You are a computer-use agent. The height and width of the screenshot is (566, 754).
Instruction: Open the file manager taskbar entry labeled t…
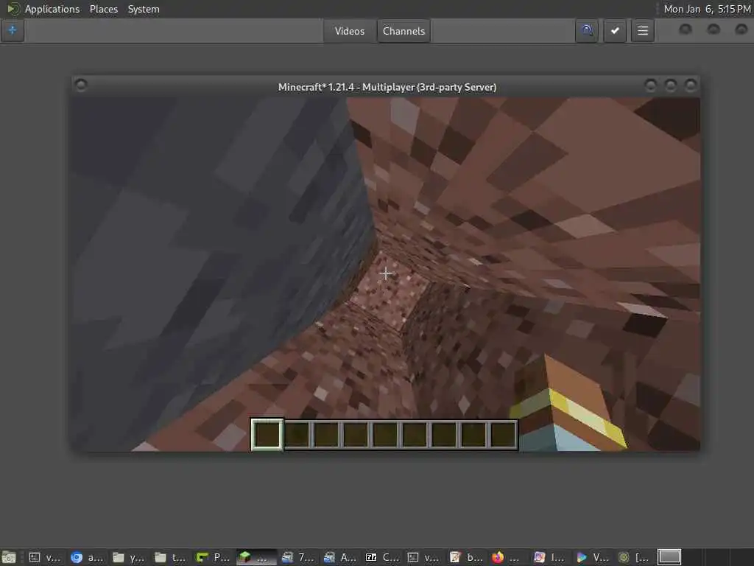(x=171, y=557)
